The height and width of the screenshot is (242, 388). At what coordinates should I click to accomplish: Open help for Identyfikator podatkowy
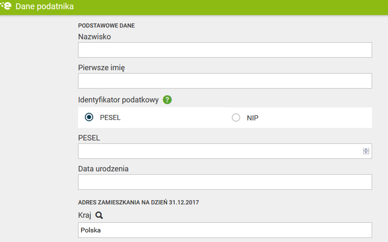click(167, 100)
